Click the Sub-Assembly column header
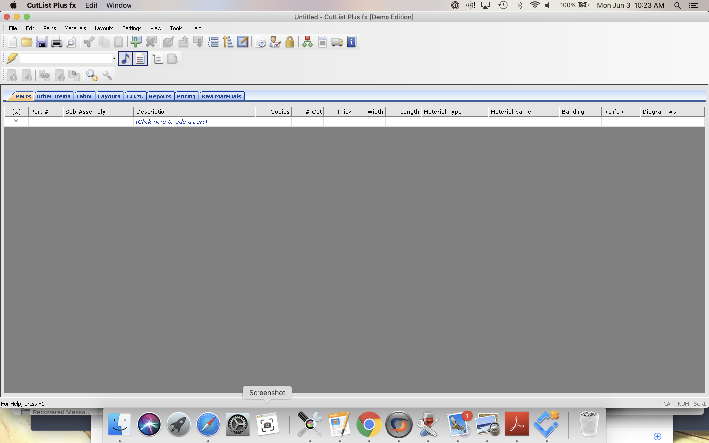 point(98,112)
